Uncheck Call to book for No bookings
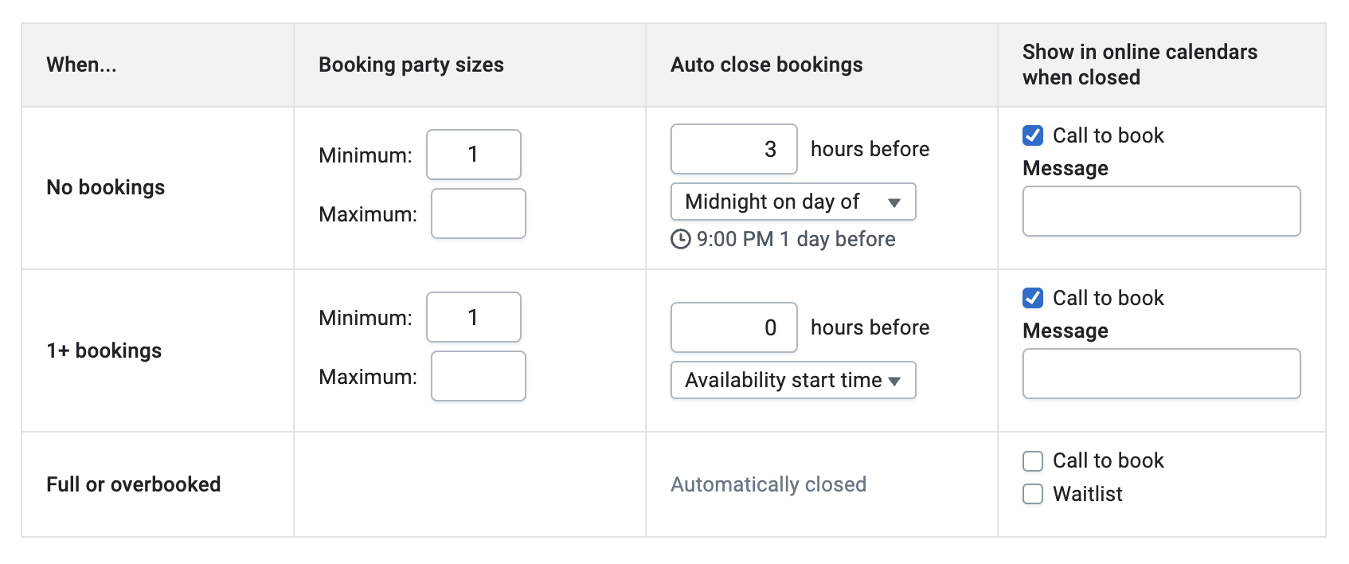The height and width of the screenshot is (564, 1349). click(1033, 135)
